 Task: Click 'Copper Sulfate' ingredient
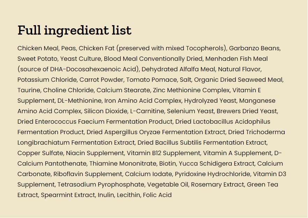point(40,153)
